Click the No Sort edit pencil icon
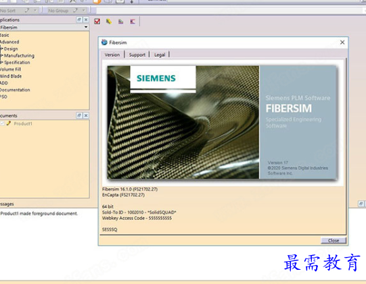This screenshot has height=284, width=366. tap(27, 11)
